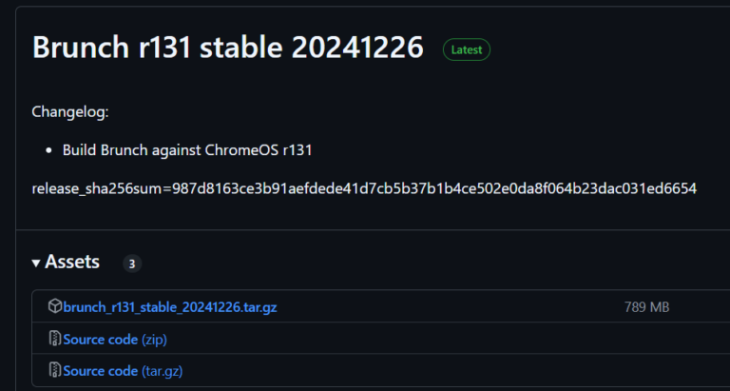Click the Assets count badge showing 3
Viewport: 730px width, 391px height.
(x=131, y=263)
